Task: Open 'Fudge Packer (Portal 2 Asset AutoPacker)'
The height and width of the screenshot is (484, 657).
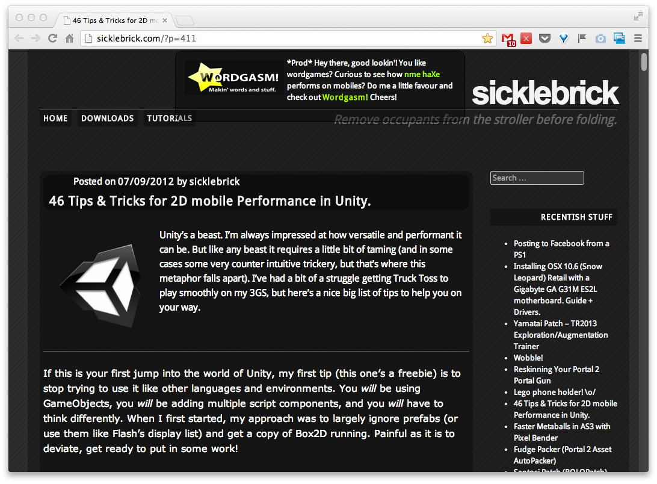Action: [x=563, y=455]
